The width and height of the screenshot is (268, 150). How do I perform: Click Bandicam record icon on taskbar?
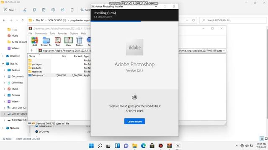tap(161, 146)
